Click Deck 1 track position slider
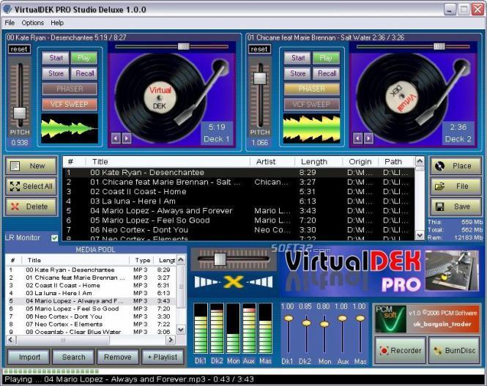 tap(183, 47)
